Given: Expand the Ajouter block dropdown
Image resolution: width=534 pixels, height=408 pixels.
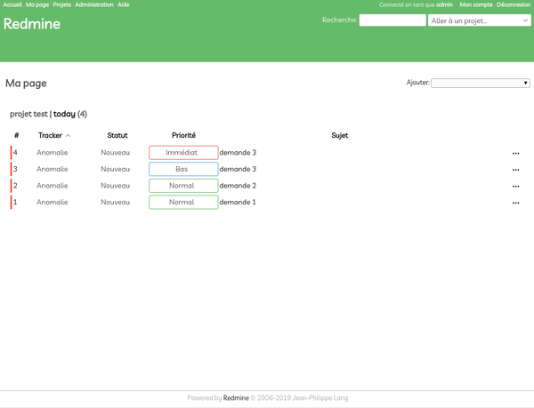Looking at the screenshot, I should point(481,83).
